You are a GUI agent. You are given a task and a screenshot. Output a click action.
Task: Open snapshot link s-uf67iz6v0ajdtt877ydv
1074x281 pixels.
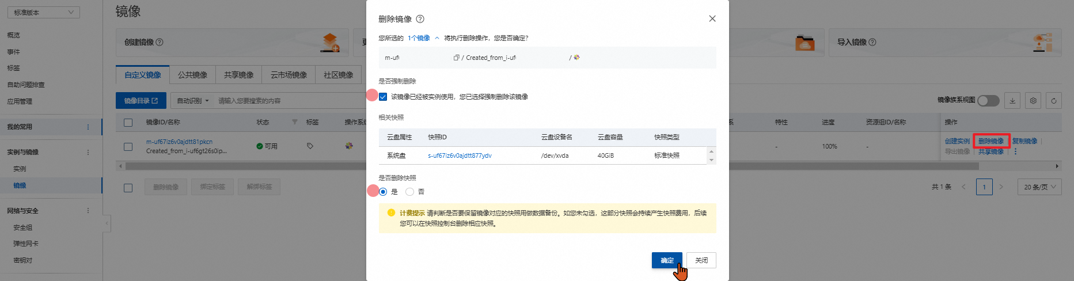pyautogui.click(x=460, y=155)
